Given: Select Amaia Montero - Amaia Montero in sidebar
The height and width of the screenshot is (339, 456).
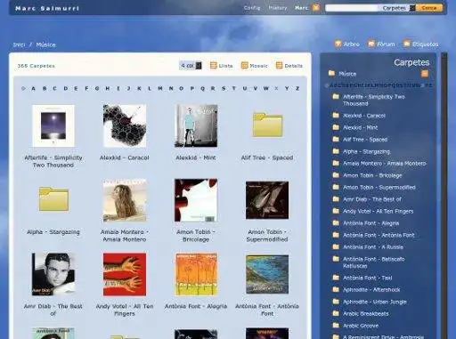Looking at the screenshot, I should 385,164.
